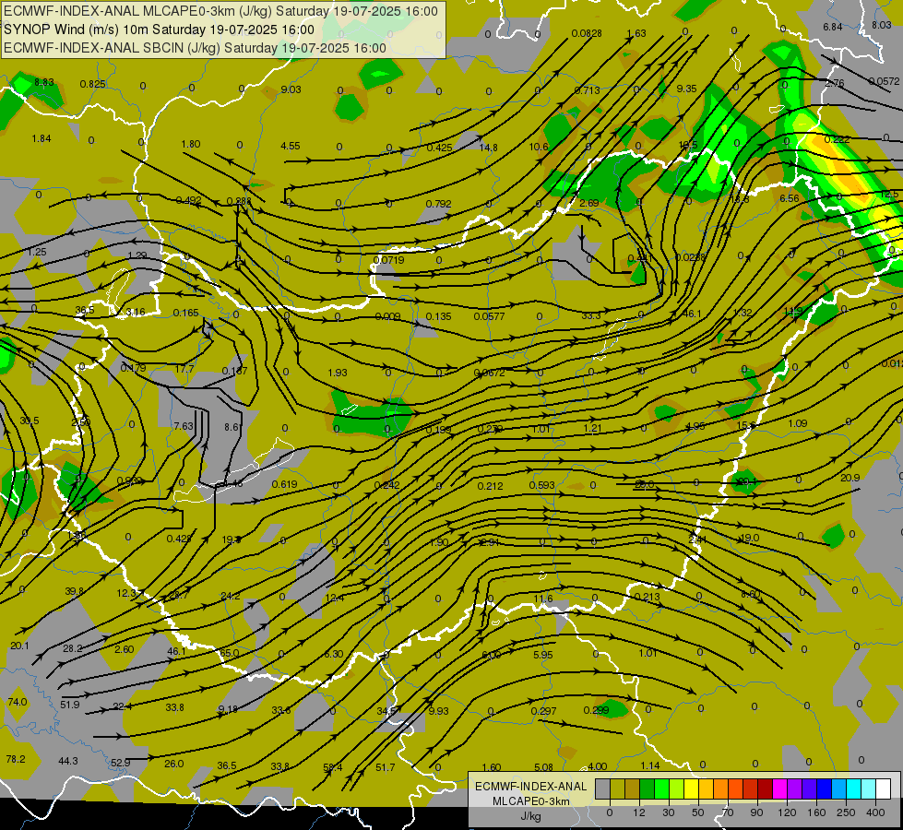Select the legend scale label 12
The width and height of the screenshot is (903, 830).
pyautogui.click(x=638, y=812)
